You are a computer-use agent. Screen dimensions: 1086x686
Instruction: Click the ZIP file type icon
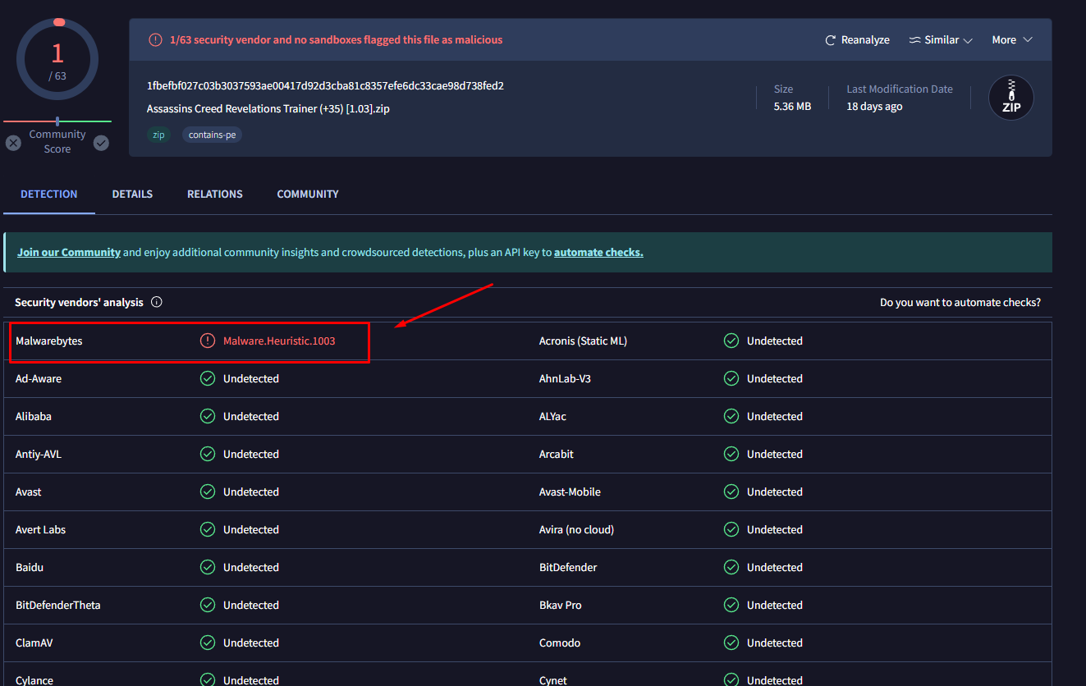click(1010, 98)
